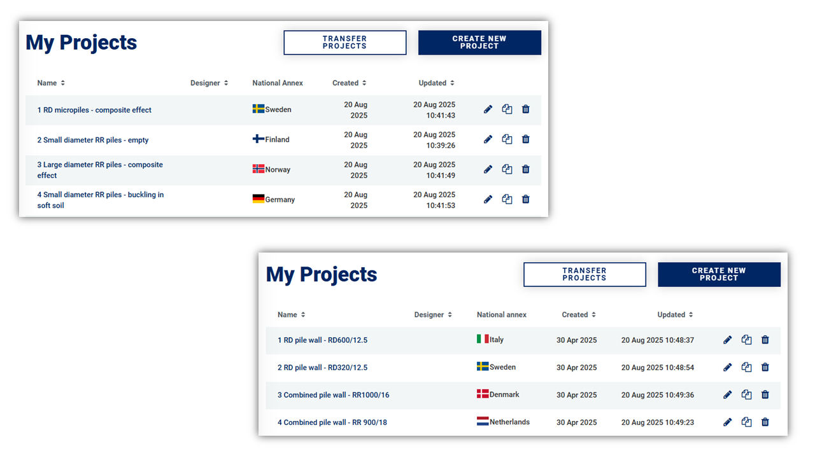Click the Italy national annex cell
This screenshot has width=815, height=458.
pos(490,340)
